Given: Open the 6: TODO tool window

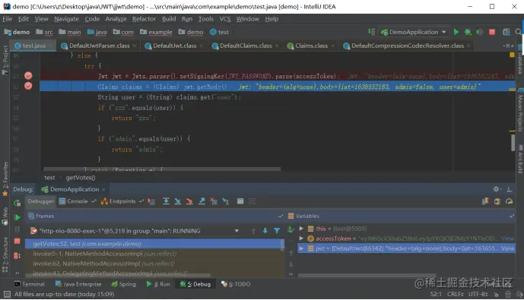Looking at the screenshot, I should pos(236,284).
